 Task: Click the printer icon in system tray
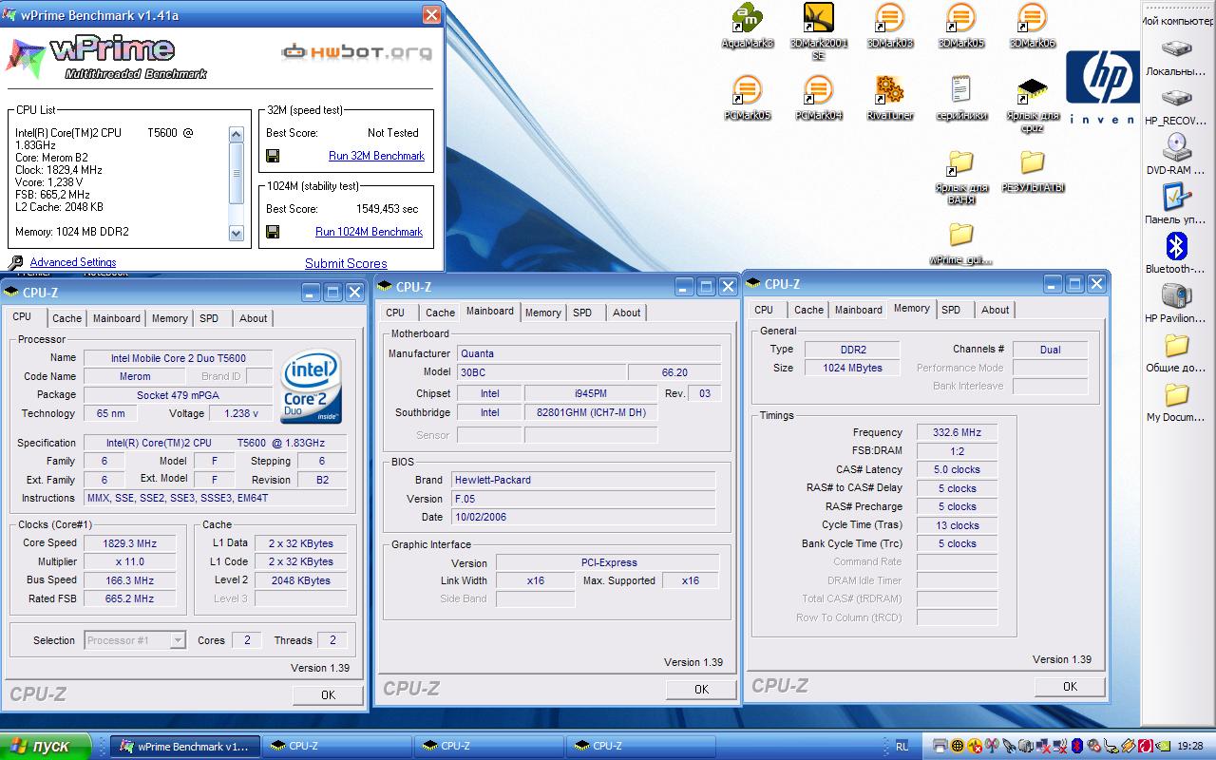point(940,746)
